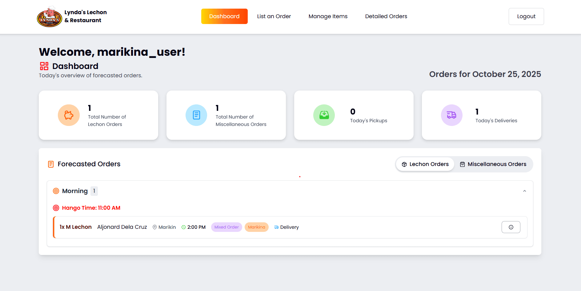Click the Morning section header

click(x=75, y=191)
